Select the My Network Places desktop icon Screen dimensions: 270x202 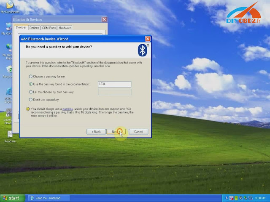tap(7, 51)
